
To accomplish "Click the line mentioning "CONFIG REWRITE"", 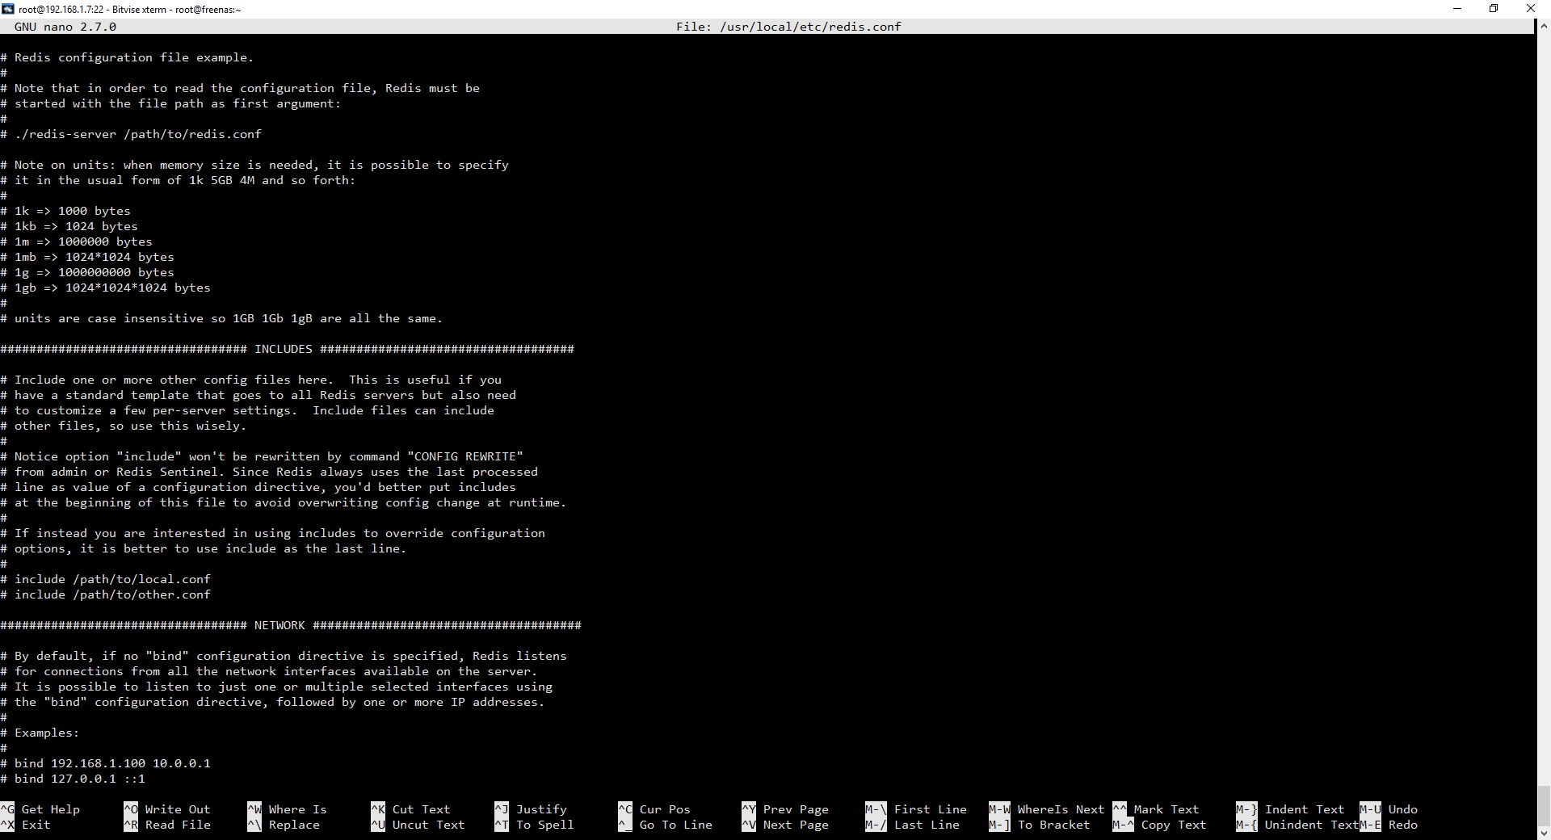I will point(262,456).
